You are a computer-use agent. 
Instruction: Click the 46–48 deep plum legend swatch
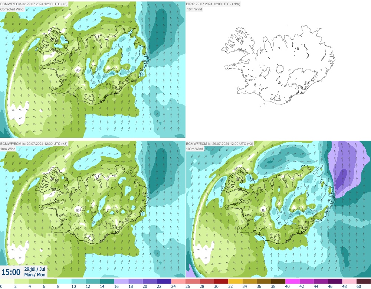pyautogui.click(x=335, y=281)
